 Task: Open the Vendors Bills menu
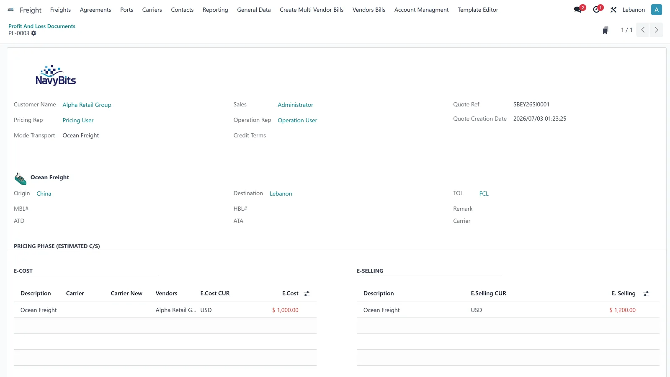pyautogui.click(x=369, y=10)
